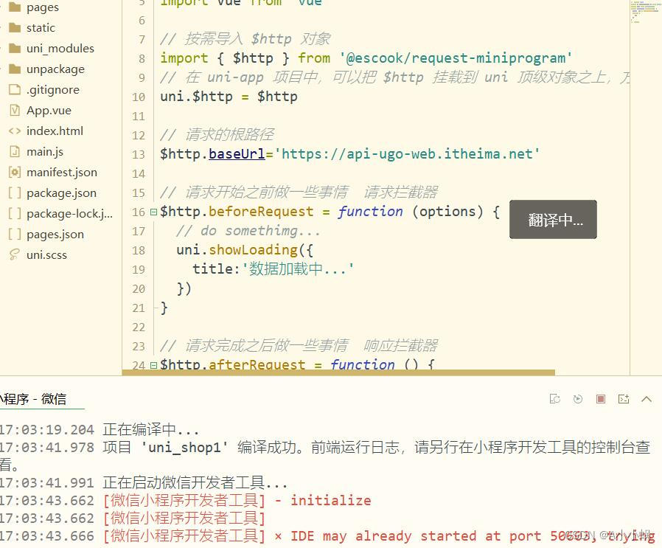662x548 pixels.
Task: Fold the afterRequest function on line 24
Action: pyautogui.click(x=153, y=364)
